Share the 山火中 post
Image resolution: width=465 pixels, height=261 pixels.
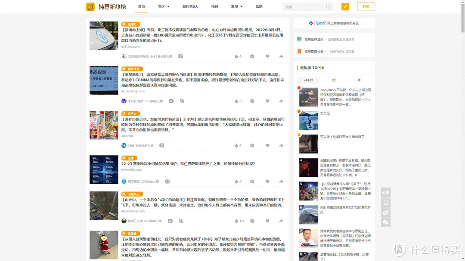pos(281,221)
